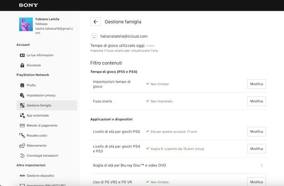Click the back arrow beside Gestione famiglia
The image size is (284, 186).
95,22
